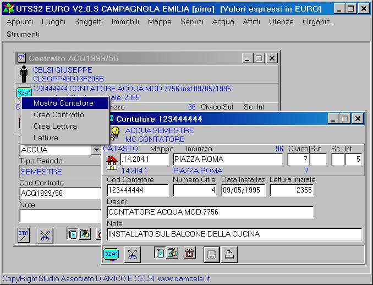Click the scissors icon in Contatore window
The height and width of the screenshot is (285, 373).
(x=132, y=254)
